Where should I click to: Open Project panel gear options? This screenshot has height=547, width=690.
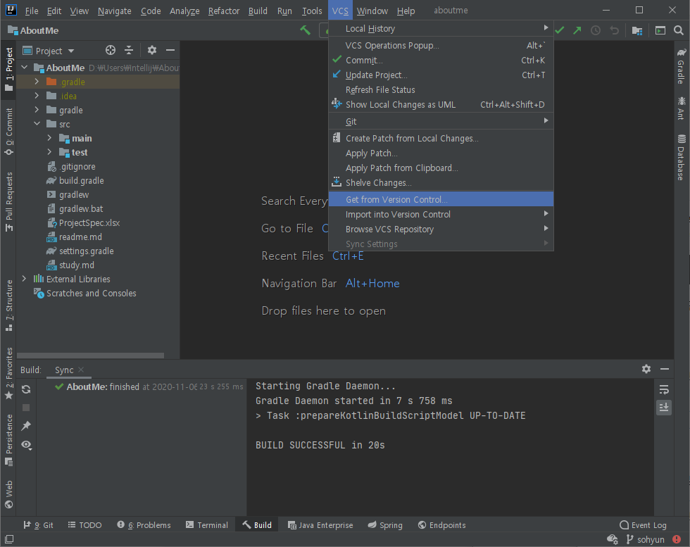152,50
